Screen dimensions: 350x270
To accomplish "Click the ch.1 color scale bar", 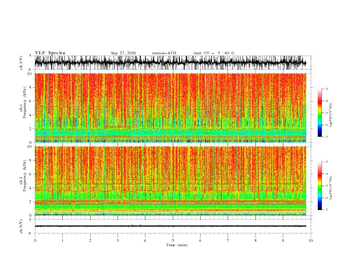I will (320, 113).
